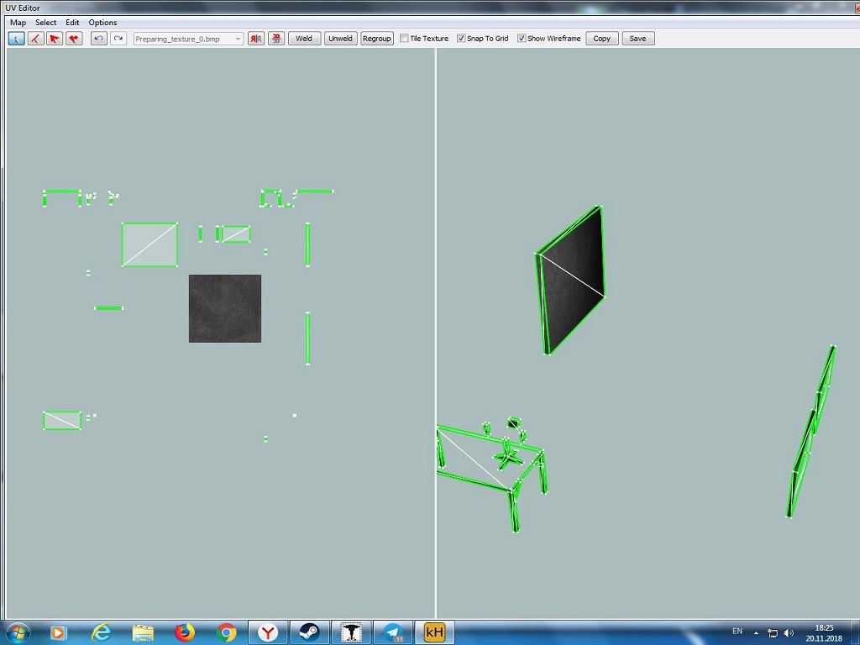Open the Options menu

pyautogui.click(x=102, y=23)
